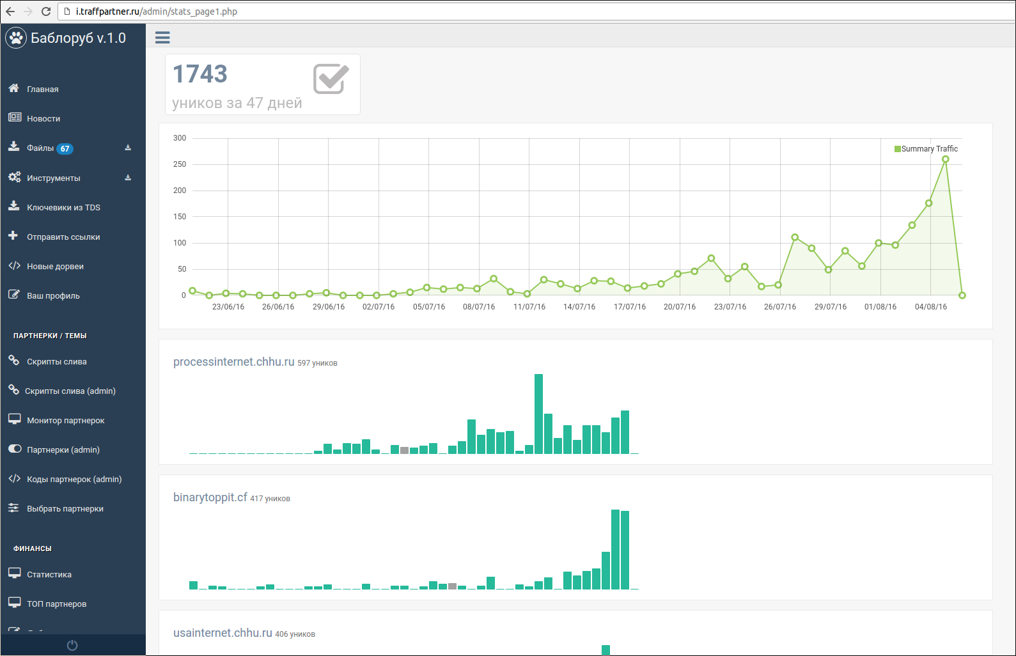Click the browser back arrow
The height and width of the screenshot is (656, 1016).
click(10, 12)
